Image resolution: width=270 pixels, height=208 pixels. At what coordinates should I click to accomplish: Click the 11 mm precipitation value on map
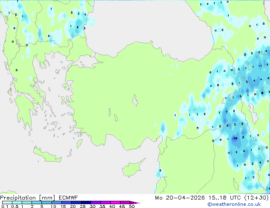tap(260, 66)
